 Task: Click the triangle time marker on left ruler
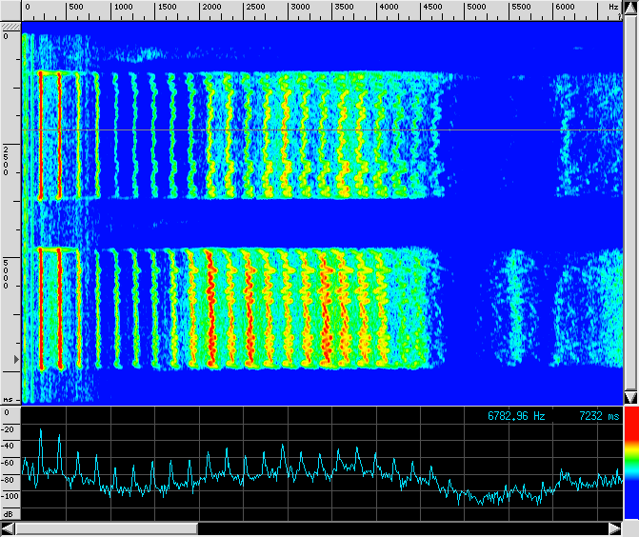[x=15, y=359]
